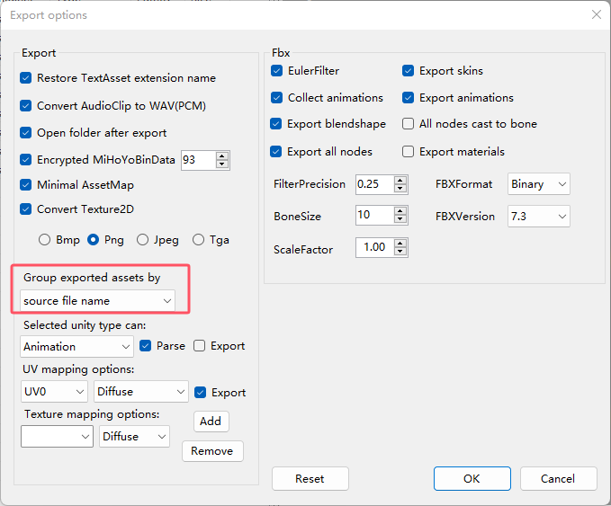Uncheck Export all nodes
The image size is (611, 506).
point(276,151)
